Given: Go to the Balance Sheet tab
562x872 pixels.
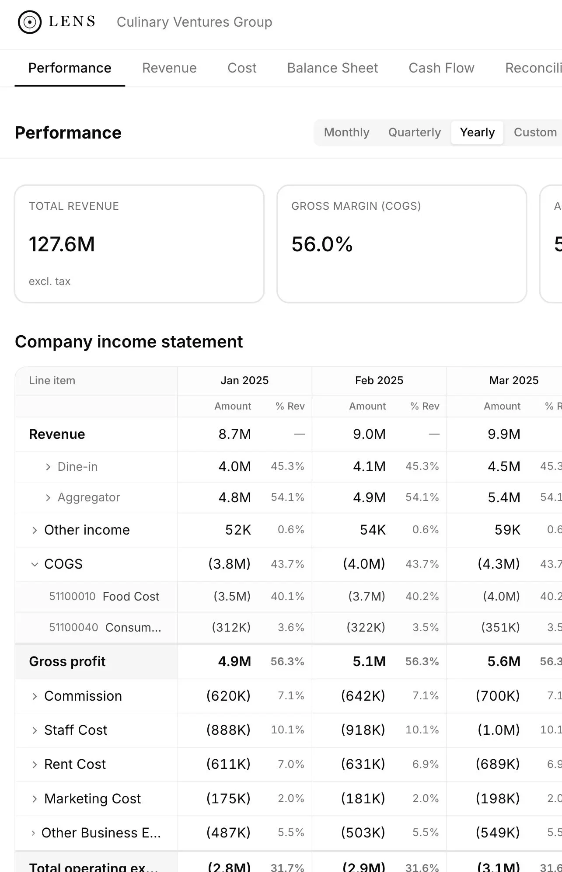Looking at the screenshot, I should tap(332, 68).
